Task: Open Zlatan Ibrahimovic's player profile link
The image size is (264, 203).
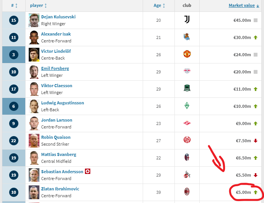Action: (x=61, y=189)
